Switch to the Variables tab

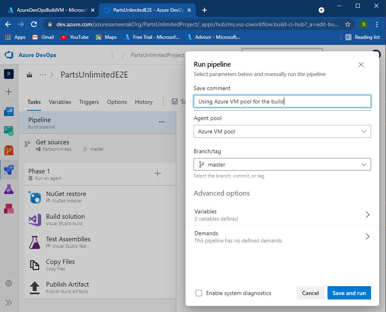click(60, 102)
